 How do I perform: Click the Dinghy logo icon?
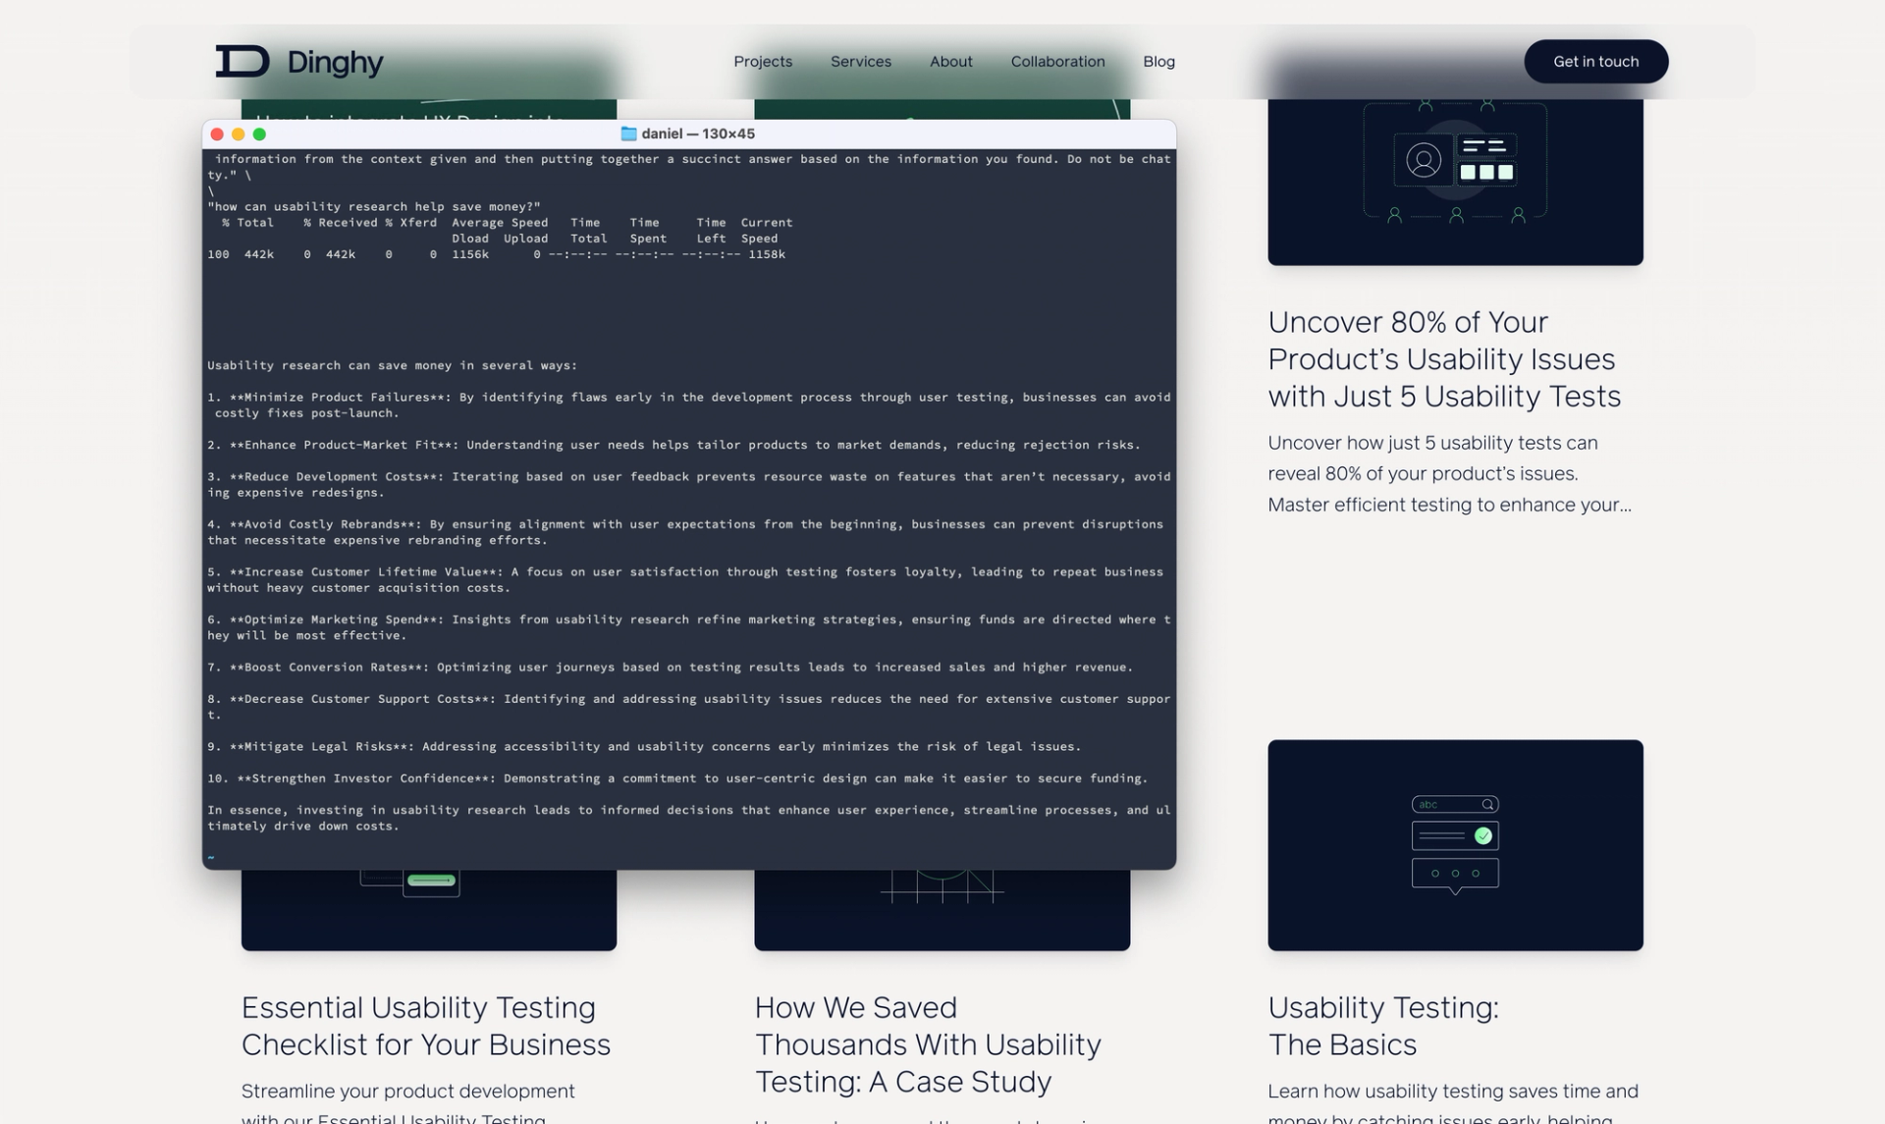click(242, 61)
